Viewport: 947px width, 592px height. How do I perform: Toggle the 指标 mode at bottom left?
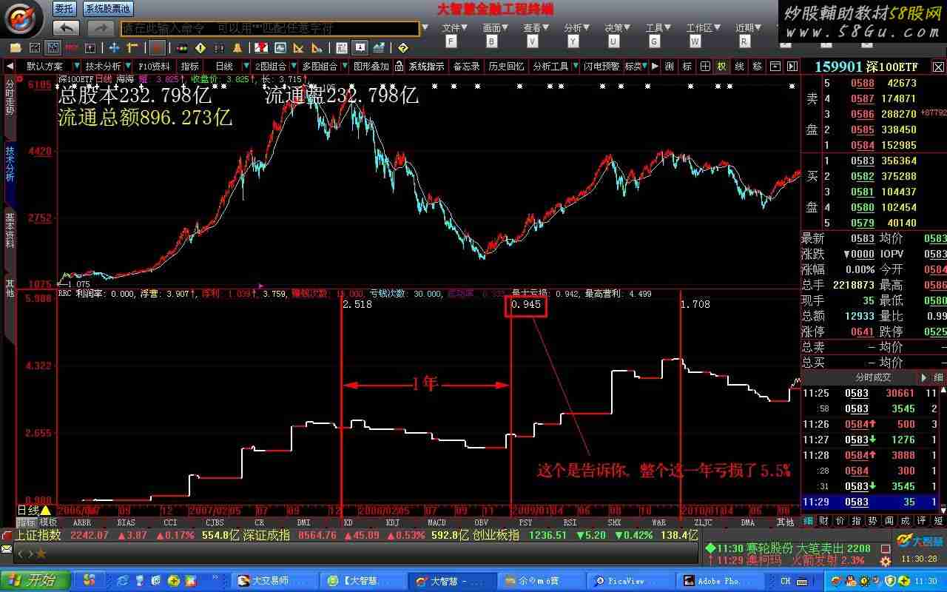(27, 522)
